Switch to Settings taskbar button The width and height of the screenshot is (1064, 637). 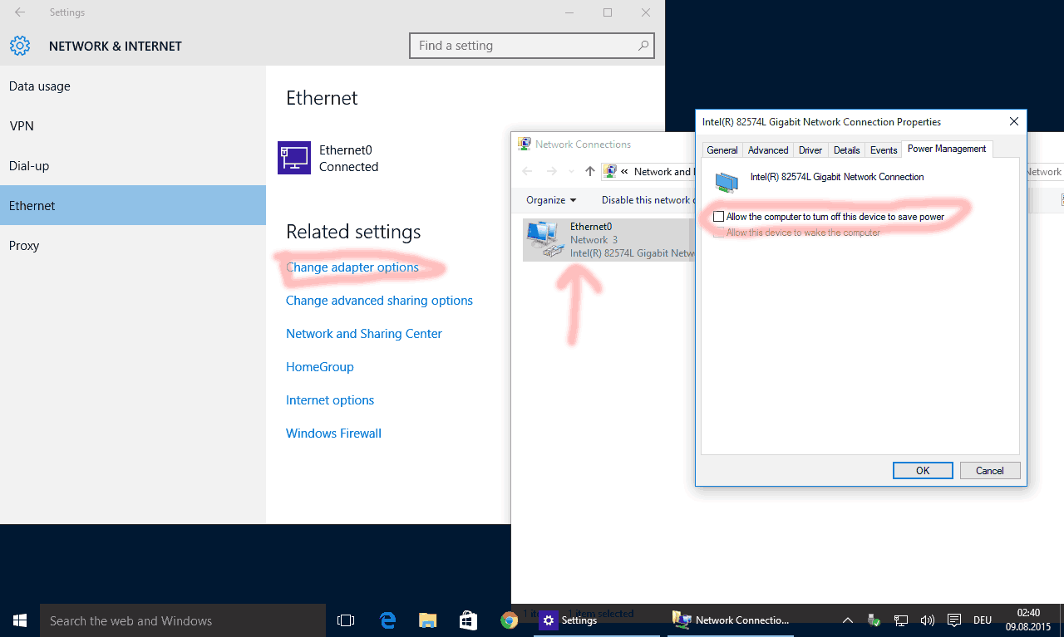click(597, 620)
